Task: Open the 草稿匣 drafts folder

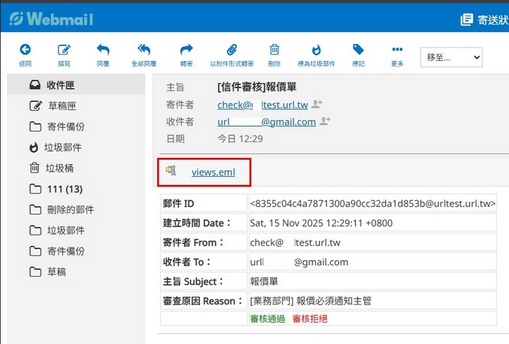Action: 61,106
